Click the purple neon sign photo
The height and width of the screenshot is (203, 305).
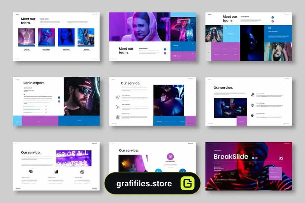(x=74, y=158)
